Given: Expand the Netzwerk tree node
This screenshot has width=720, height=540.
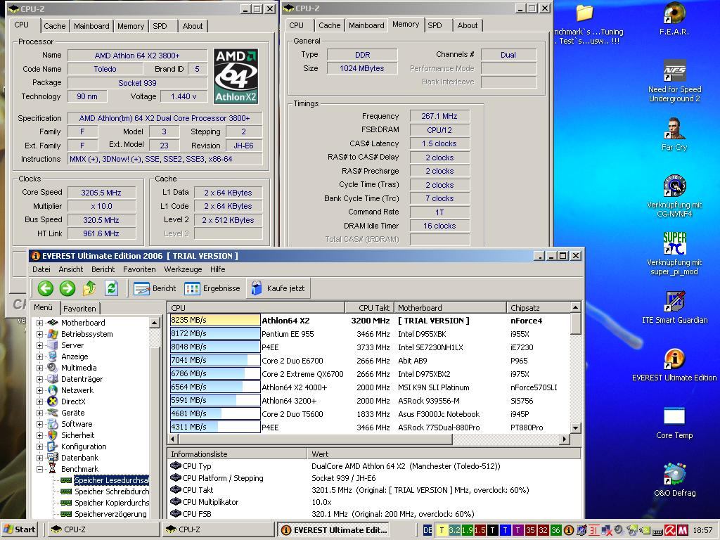Looking at the screenshot, I should coord(39,390).
